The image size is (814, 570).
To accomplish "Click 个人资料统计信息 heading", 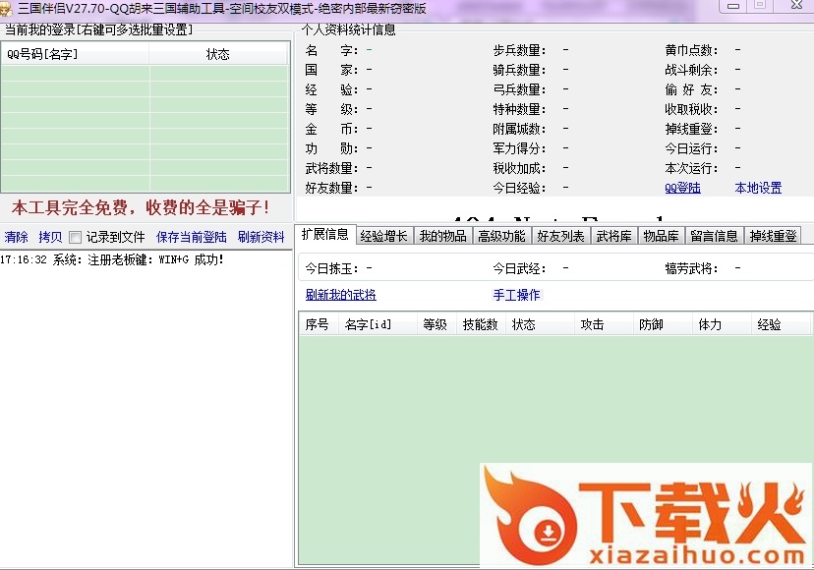I will tap(348, 29).
